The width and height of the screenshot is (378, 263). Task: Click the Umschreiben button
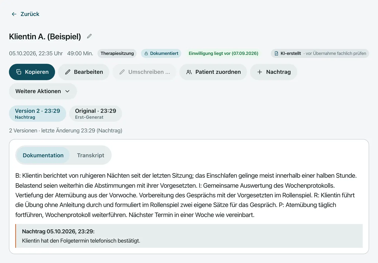pos(144,72)
